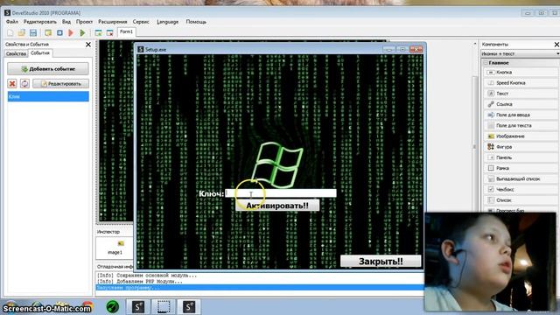Image resolution: width=560 pixels, height=315 pixels.
Task: Open the Расширения menu
Action: pyautogui.click(x=113, y=22)
